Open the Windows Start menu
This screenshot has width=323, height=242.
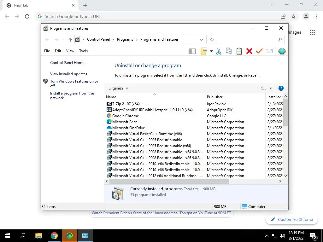click(x=8, y=236)
